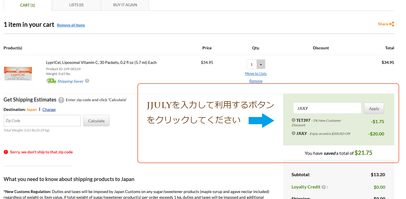Click the $21.75 saved total amount

[364, 153]
